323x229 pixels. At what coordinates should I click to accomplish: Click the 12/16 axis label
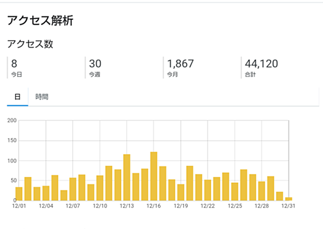154,206
